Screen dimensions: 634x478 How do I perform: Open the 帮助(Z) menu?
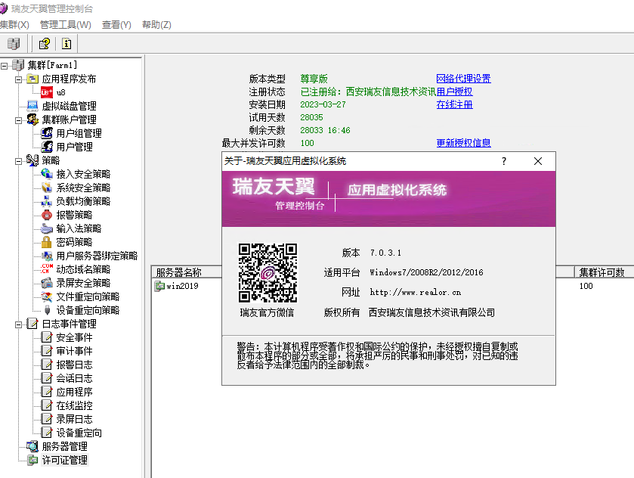156,25
